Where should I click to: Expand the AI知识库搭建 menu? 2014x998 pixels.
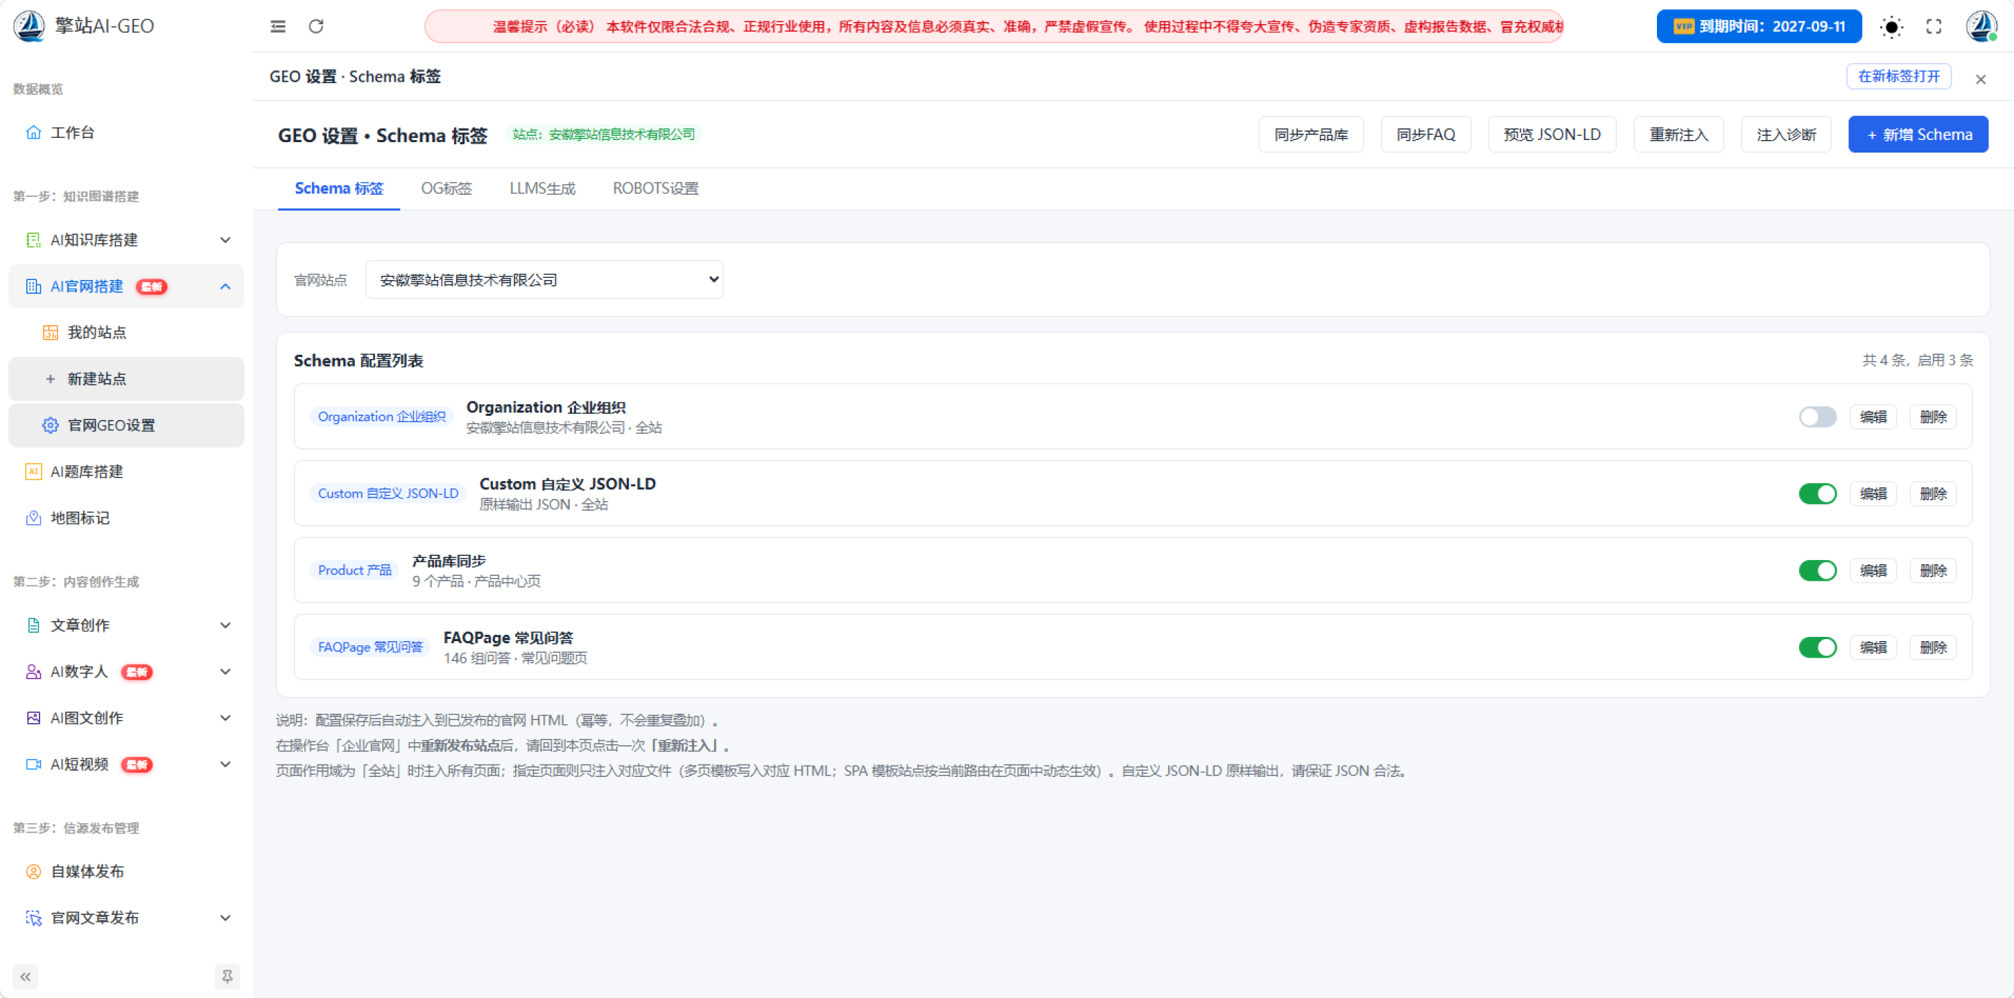pyautogui.click(x=126, y=240)
